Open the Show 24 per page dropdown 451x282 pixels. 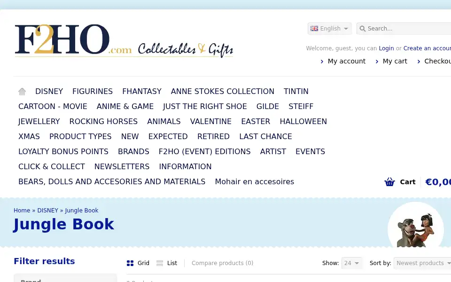pos(351,263)
